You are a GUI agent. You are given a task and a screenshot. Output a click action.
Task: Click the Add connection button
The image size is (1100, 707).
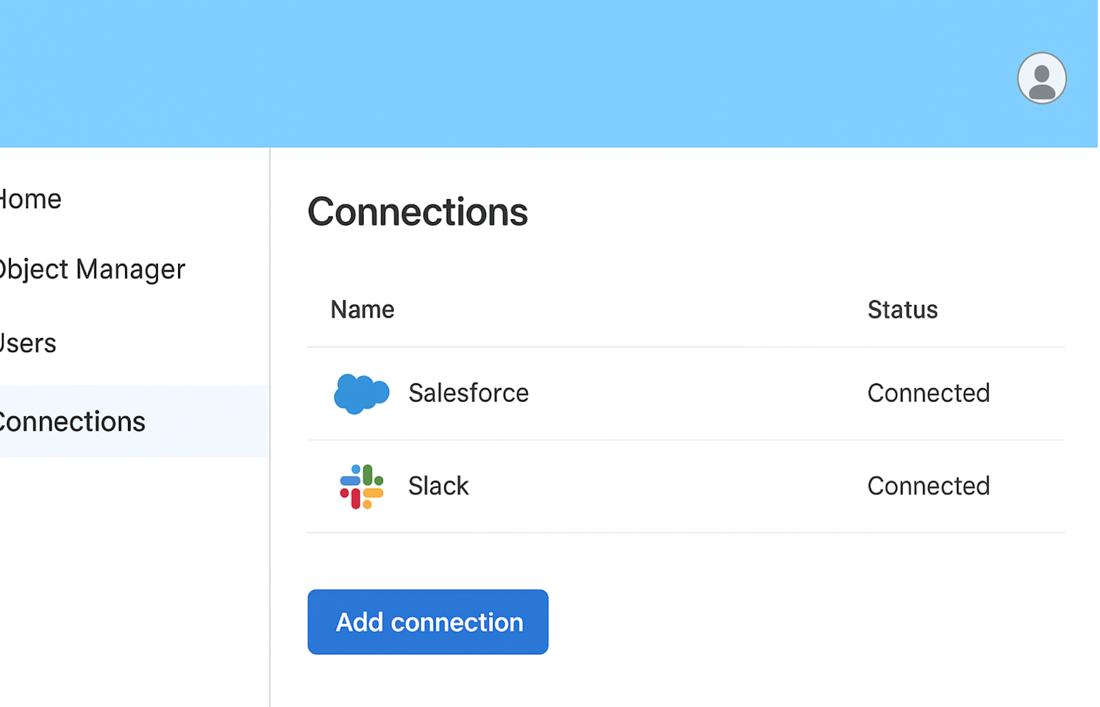point(428,622)
